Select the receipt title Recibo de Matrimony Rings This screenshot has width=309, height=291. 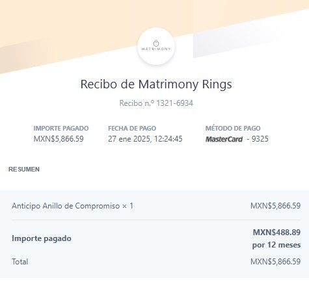(156, 84)
